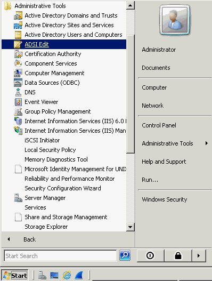Open Computer

(x=154, y=87)
